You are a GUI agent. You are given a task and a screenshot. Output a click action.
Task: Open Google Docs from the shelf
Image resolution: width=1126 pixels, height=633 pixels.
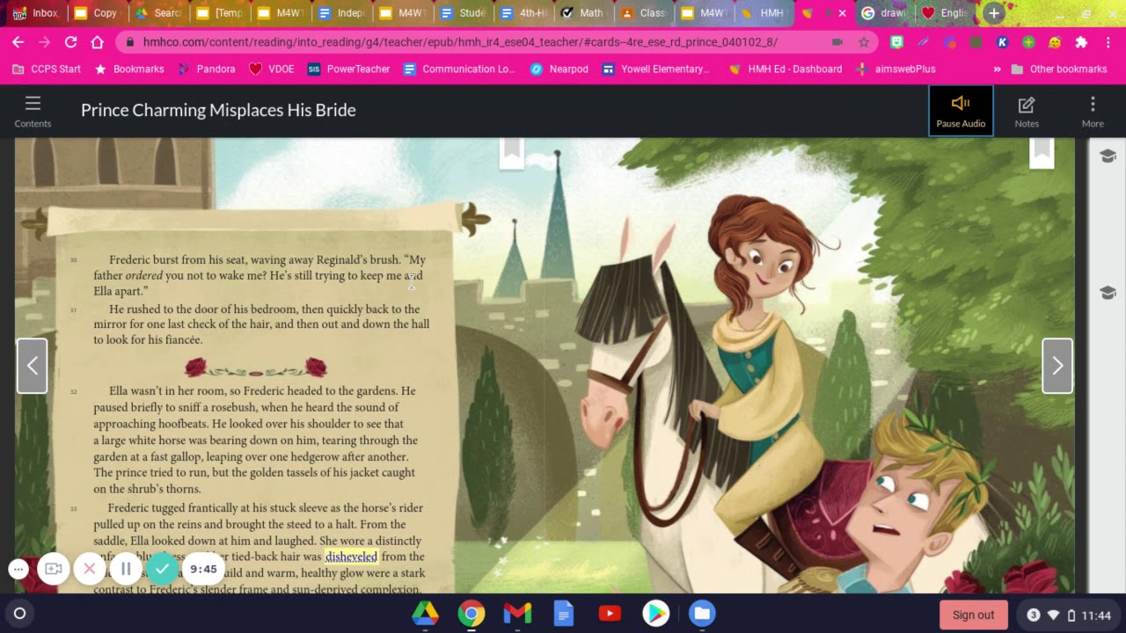pos(564,614)
